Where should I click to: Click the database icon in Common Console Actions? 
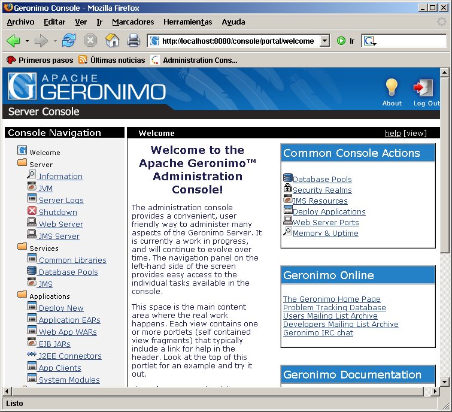coord(288,177)
